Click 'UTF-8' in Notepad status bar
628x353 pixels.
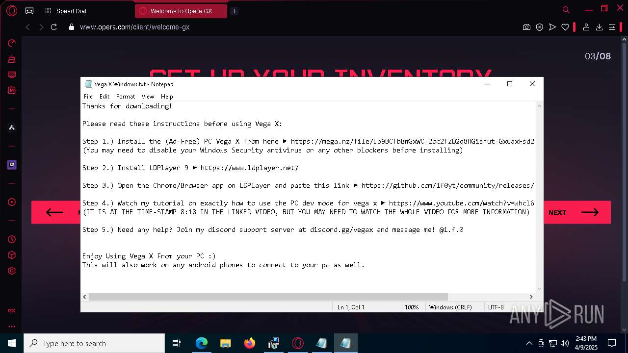[496, 307]
